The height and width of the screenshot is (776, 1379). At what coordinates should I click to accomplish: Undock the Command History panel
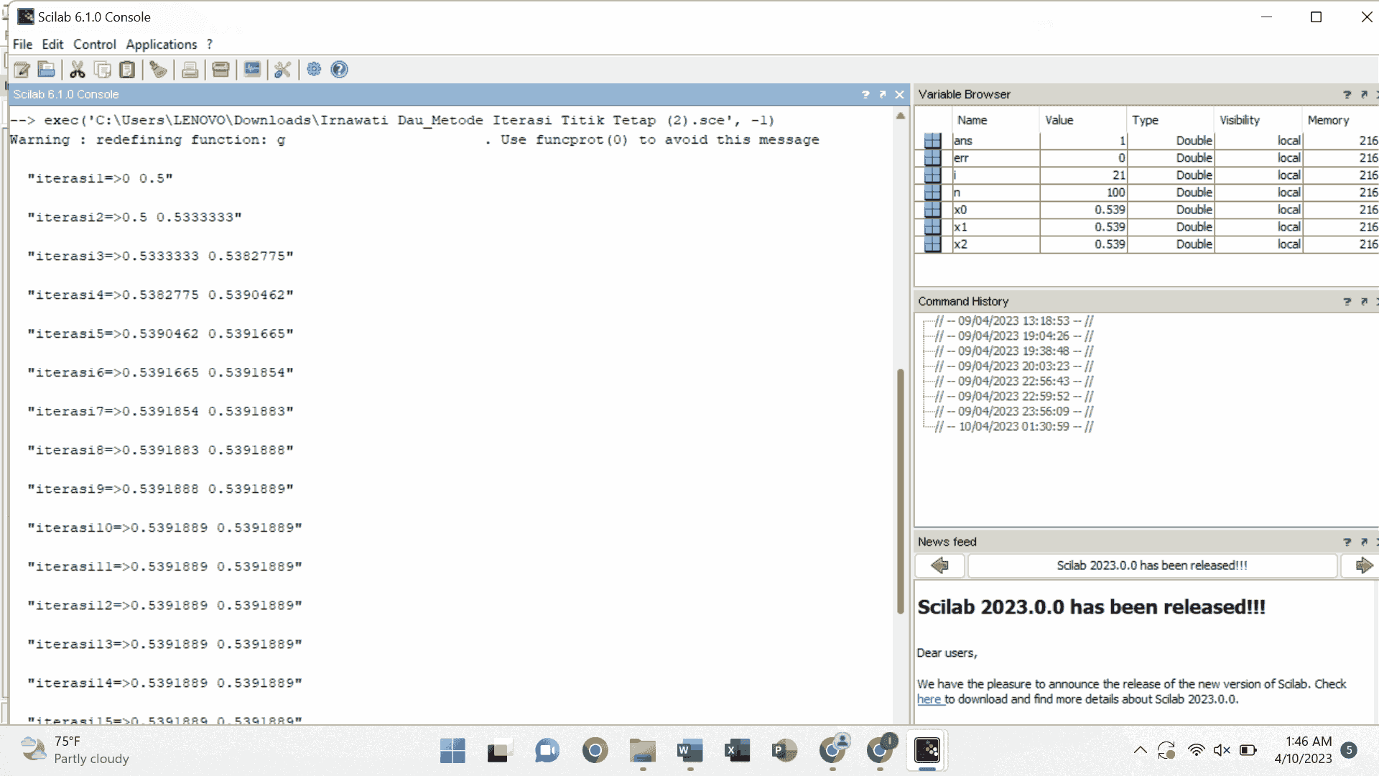1364,301
